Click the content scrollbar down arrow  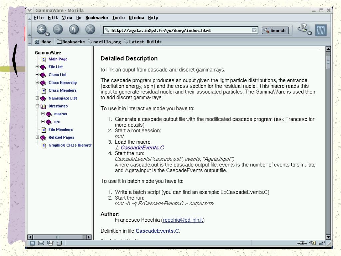coord(328,237)
